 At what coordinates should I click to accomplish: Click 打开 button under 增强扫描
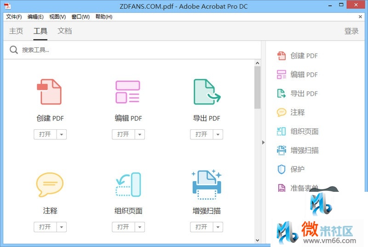coord(201,227)
